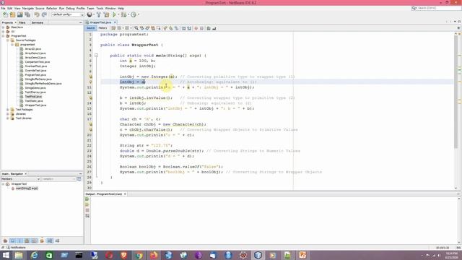Click the Find Previous Occurrence icon
Screen dimensions: 462x260
(x=142, y=28)
